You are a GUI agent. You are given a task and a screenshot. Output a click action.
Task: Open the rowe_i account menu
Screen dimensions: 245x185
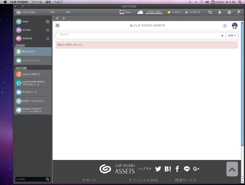pos(126,12)
